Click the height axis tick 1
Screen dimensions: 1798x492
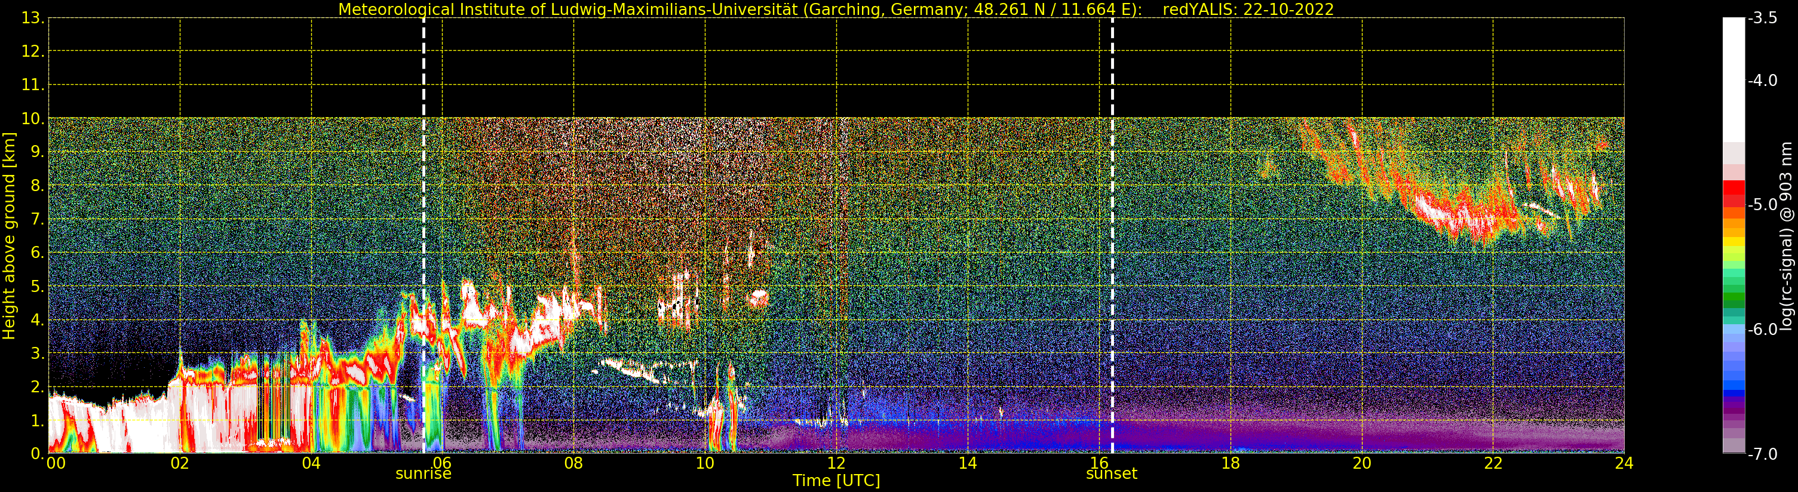coord(36,421)
